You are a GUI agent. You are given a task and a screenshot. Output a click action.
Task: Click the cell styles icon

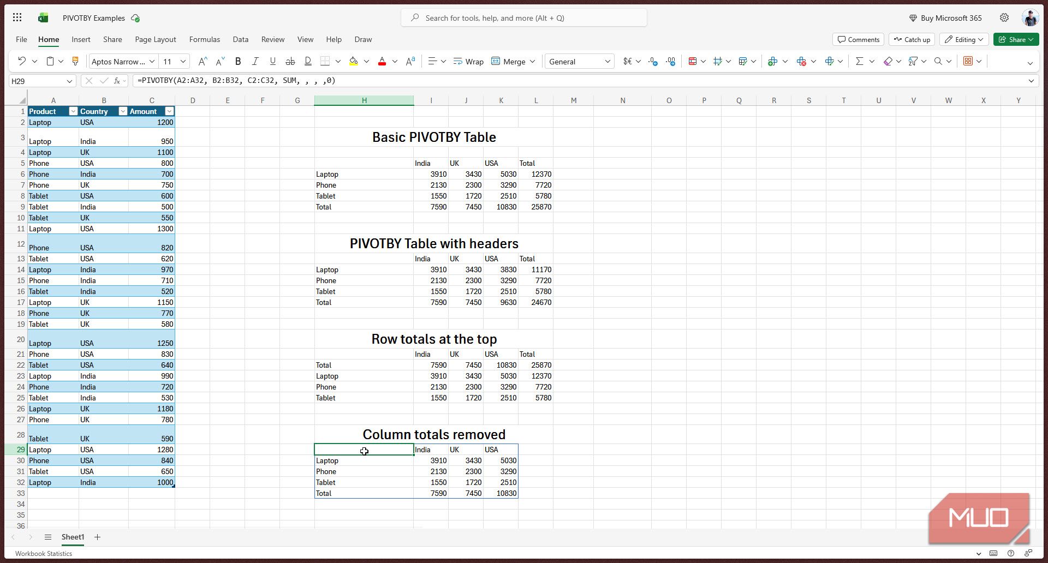click(x=718, y=61)
